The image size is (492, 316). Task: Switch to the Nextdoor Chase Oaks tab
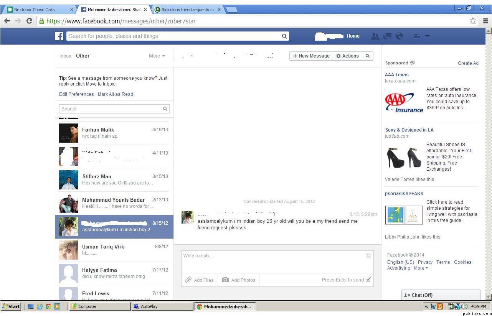click(x=38, y=10)
